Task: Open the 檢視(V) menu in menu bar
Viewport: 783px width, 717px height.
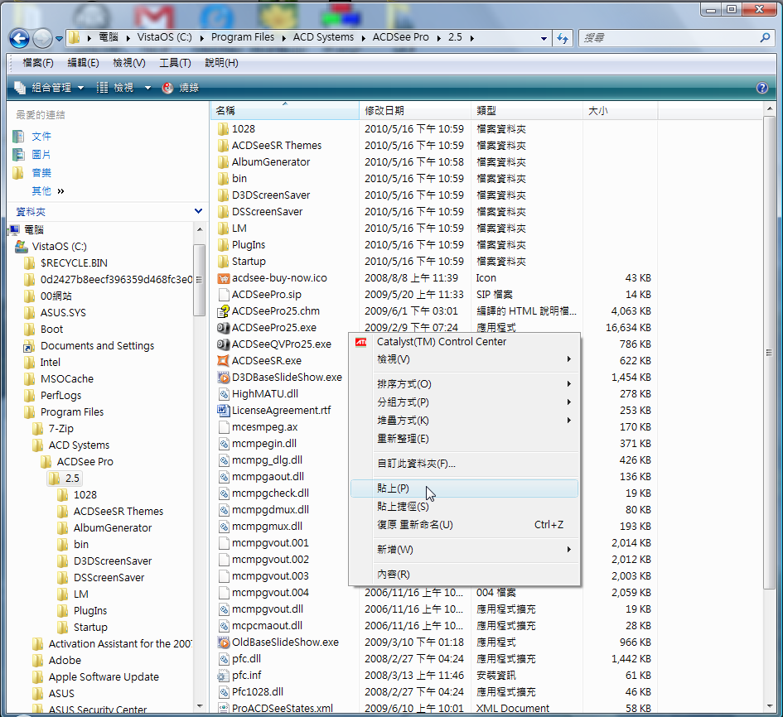Action: [x=128, y=63]
